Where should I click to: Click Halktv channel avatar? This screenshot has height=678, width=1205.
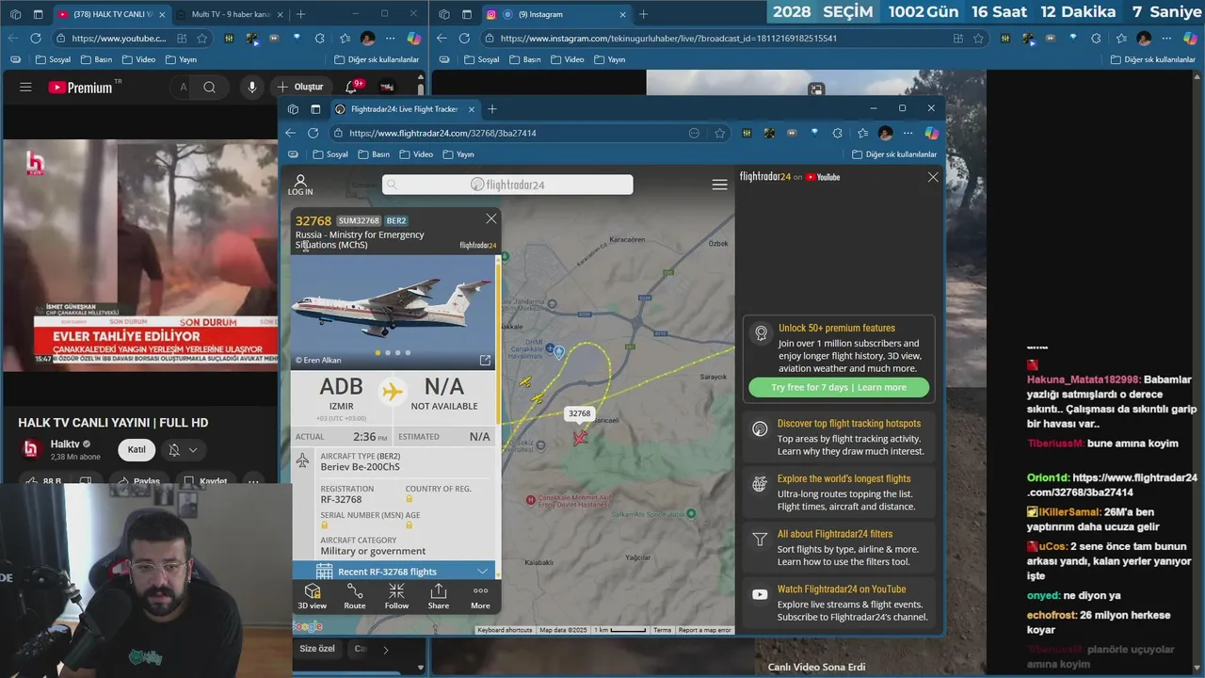coord(31,449)
